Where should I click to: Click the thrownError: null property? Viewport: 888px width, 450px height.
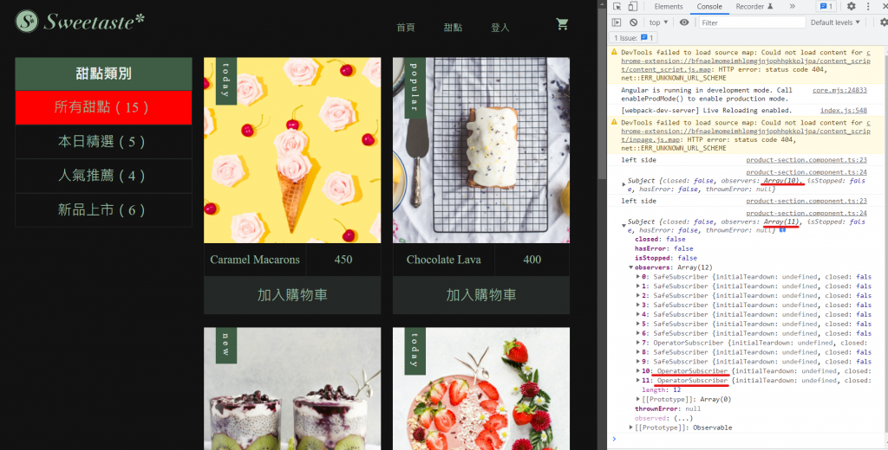(668, 408)
